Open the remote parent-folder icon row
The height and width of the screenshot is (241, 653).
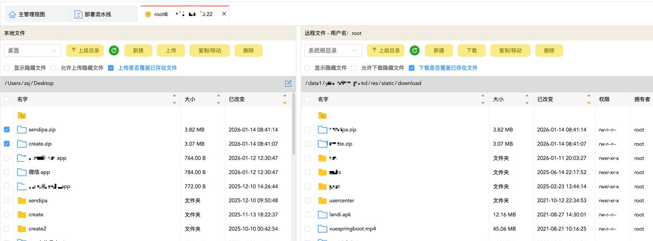tap(323, 116)
